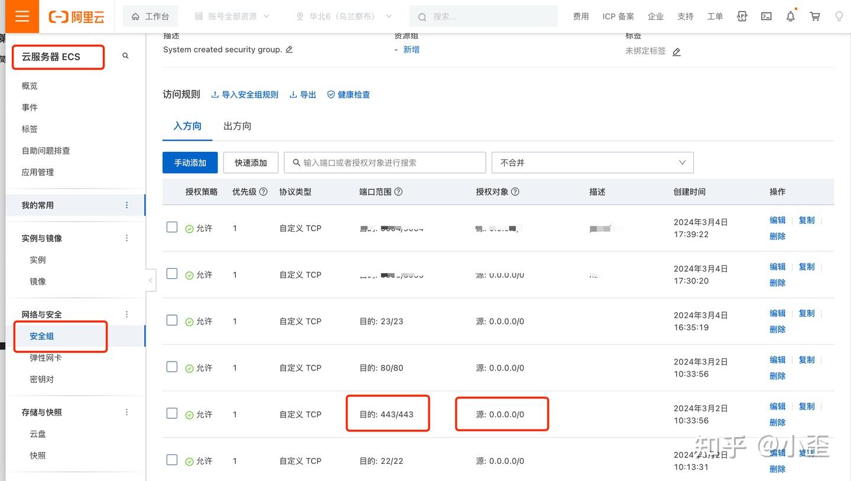Image resolution: width=851 pixels, height=481 pixels.
Task: Show the authorization object help icon
Action: pos(515,192)
